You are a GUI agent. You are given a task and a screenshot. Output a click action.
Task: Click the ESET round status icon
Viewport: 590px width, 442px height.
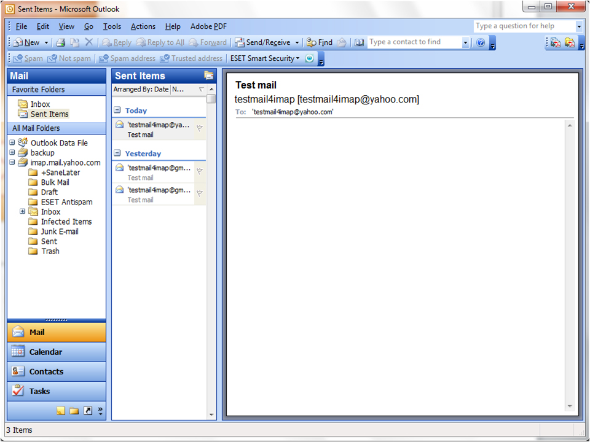309,58
